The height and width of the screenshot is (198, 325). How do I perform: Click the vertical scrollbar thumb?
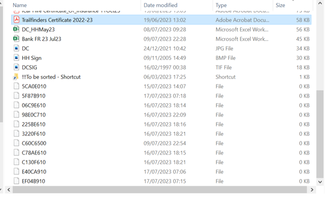(320, 133)
